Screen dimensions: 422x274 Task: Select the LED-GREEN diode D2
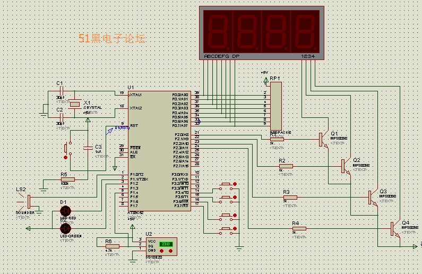click(x=65, y=228)
